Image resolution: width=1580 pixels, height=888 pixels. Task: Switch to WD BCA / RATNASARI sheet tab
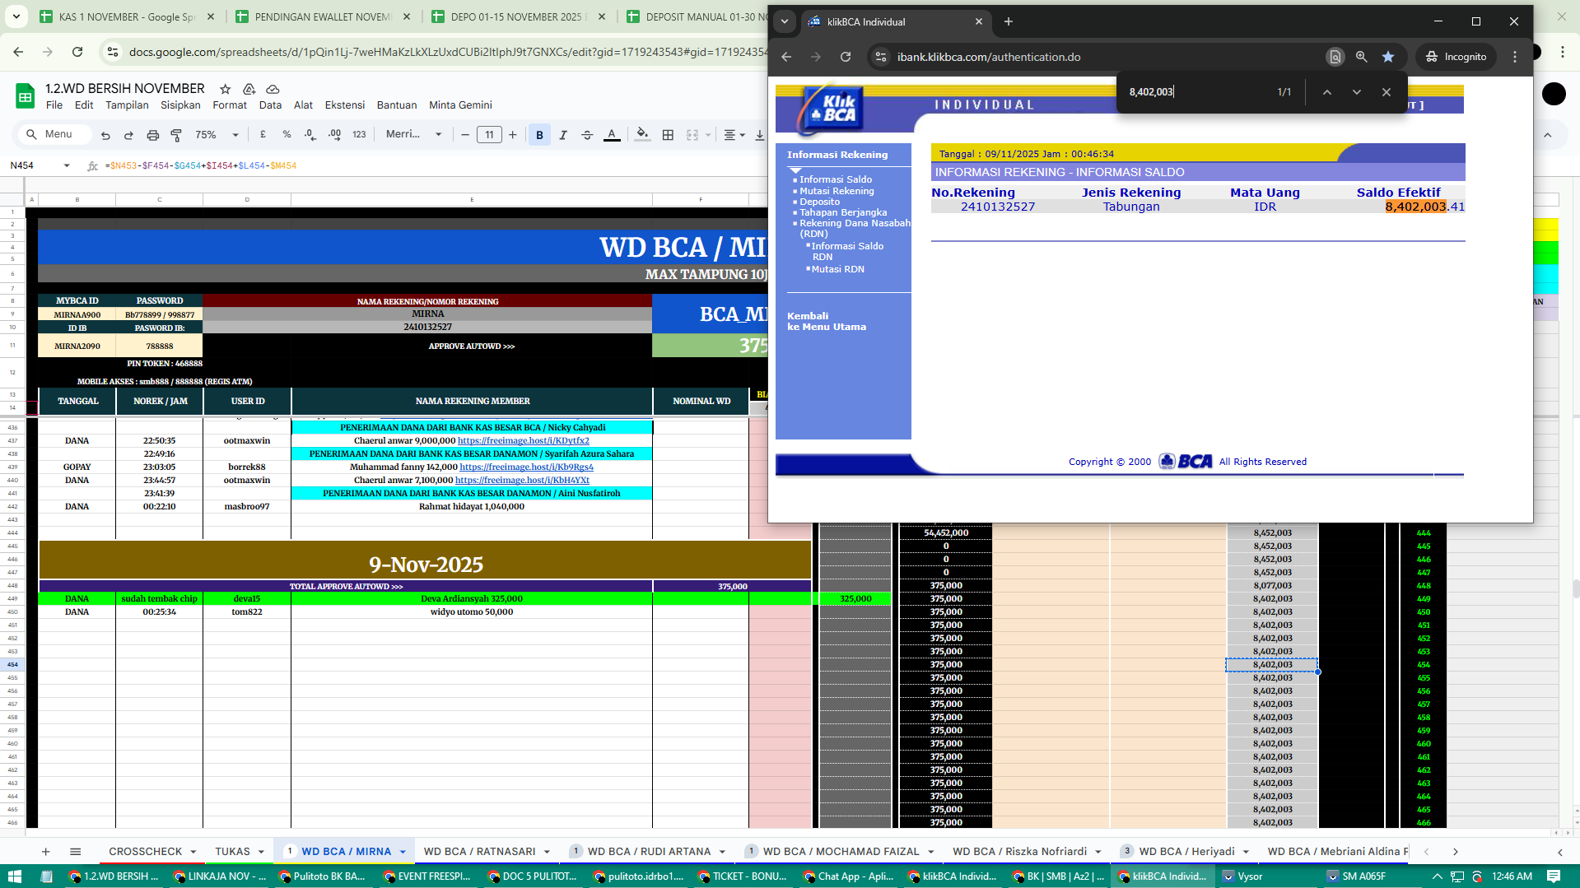tap(479, 852)
